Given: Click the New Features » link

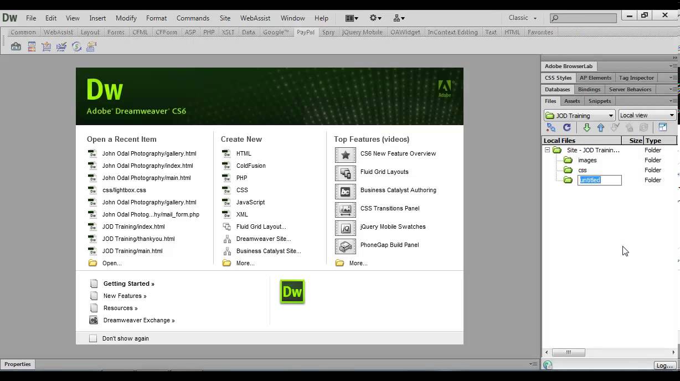Looking at the screenshot, I should 125,296.
